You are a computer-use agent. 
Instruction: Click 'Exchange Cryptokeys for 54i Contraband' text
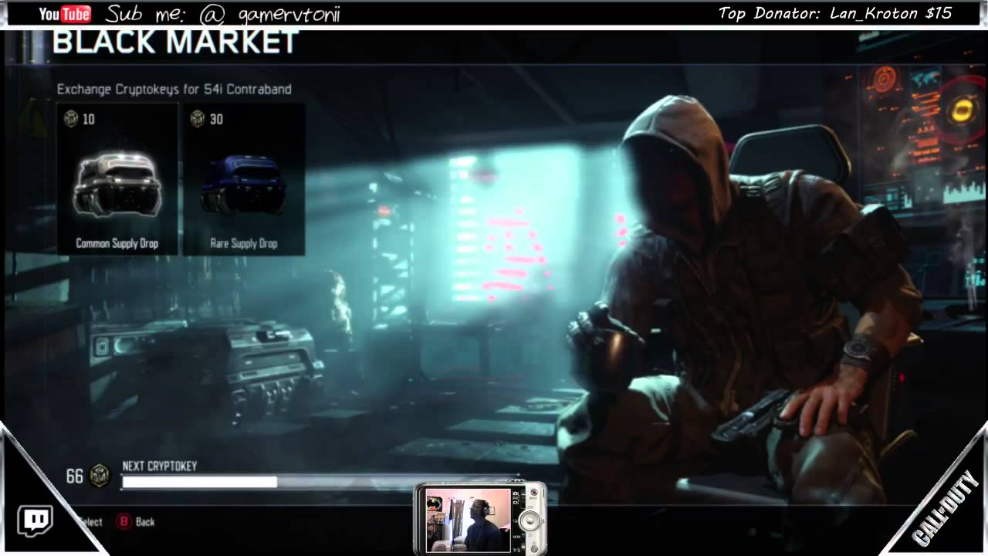[x=174, y=90]
